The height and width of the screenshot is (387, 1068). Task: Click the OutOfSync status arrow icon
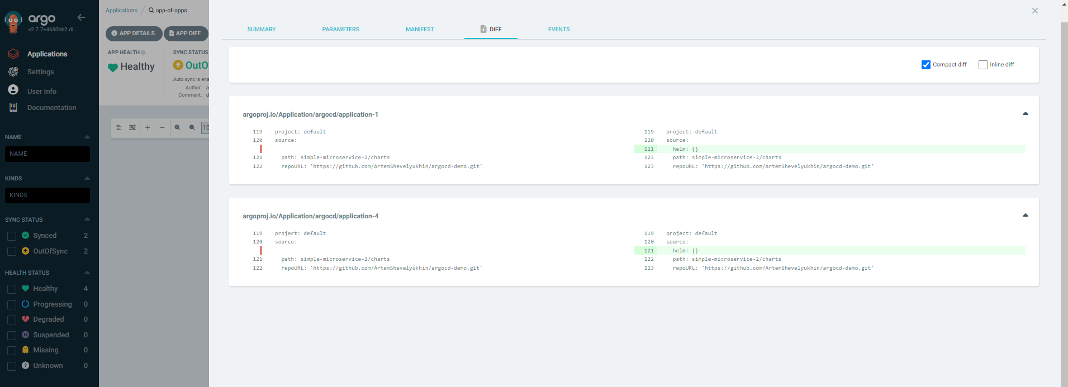click(178, 65)
